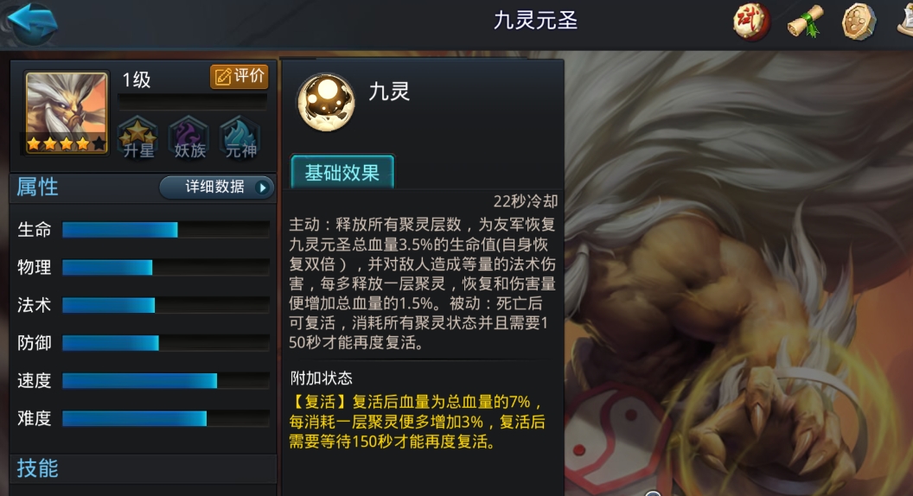This screenshot has width=913, height=496.
Task: Select the 属性 attributes header
Action: coord(38,187)
